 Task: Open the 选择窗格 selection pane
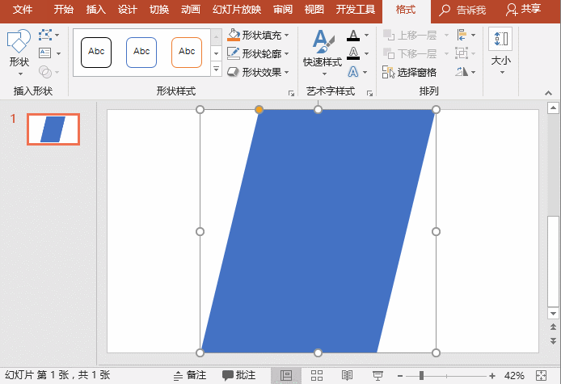[410, 72]
